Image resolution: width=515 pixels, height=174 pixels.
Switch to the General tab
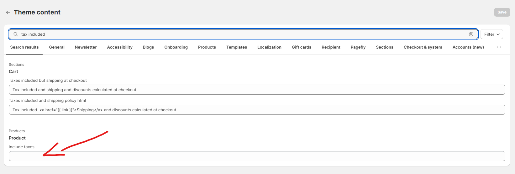57,47
